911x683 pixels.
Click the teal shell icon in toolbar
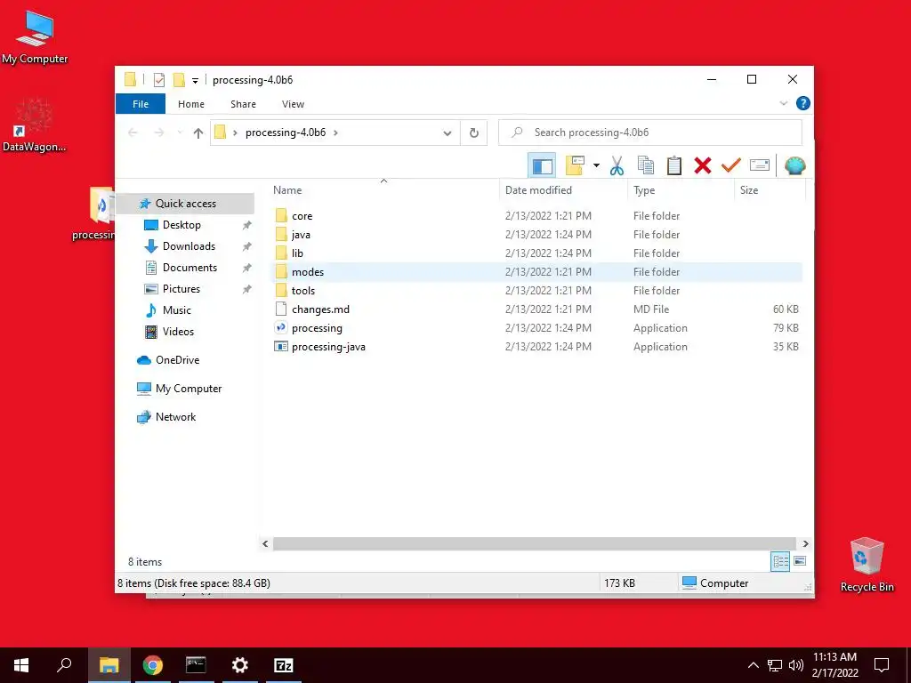pos(794,166)
